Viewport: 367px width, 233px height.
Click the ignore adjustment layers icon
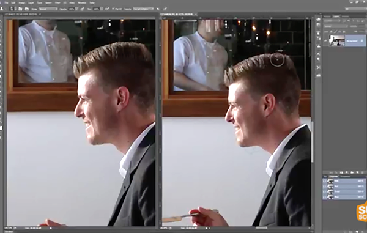pos(158,9)
